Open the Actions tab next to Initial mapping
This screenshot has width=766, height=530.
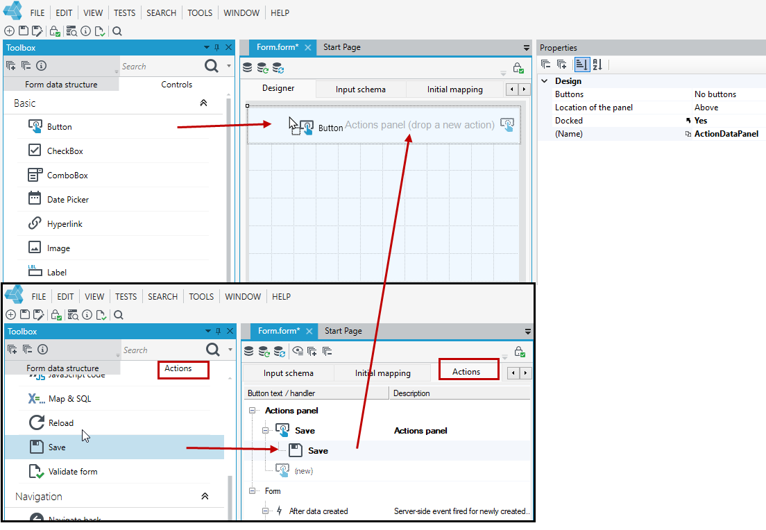pyautogui.click(x=466, y=372)
